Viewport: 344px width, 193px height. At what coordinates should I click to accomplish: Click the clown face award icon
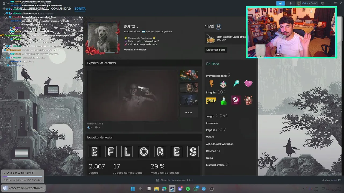[x=223, y=84]
